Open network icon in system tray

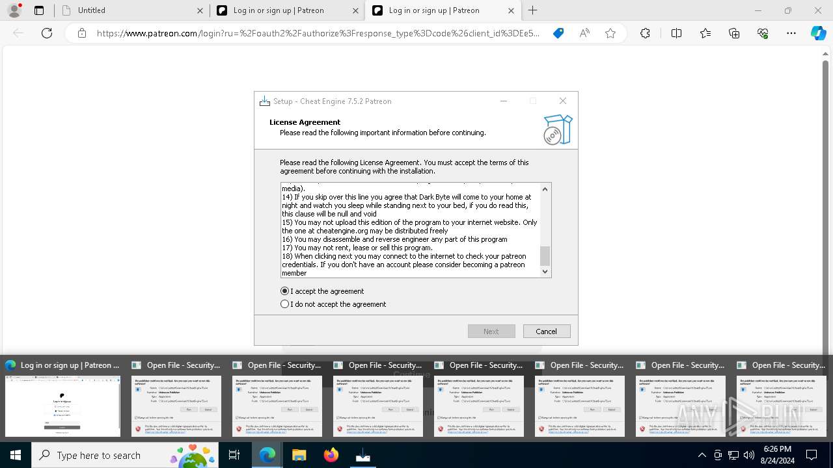click(733, 455)
